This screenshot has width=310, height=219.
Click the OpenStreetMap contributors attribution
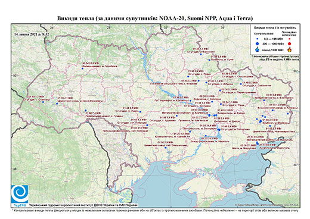267,205
